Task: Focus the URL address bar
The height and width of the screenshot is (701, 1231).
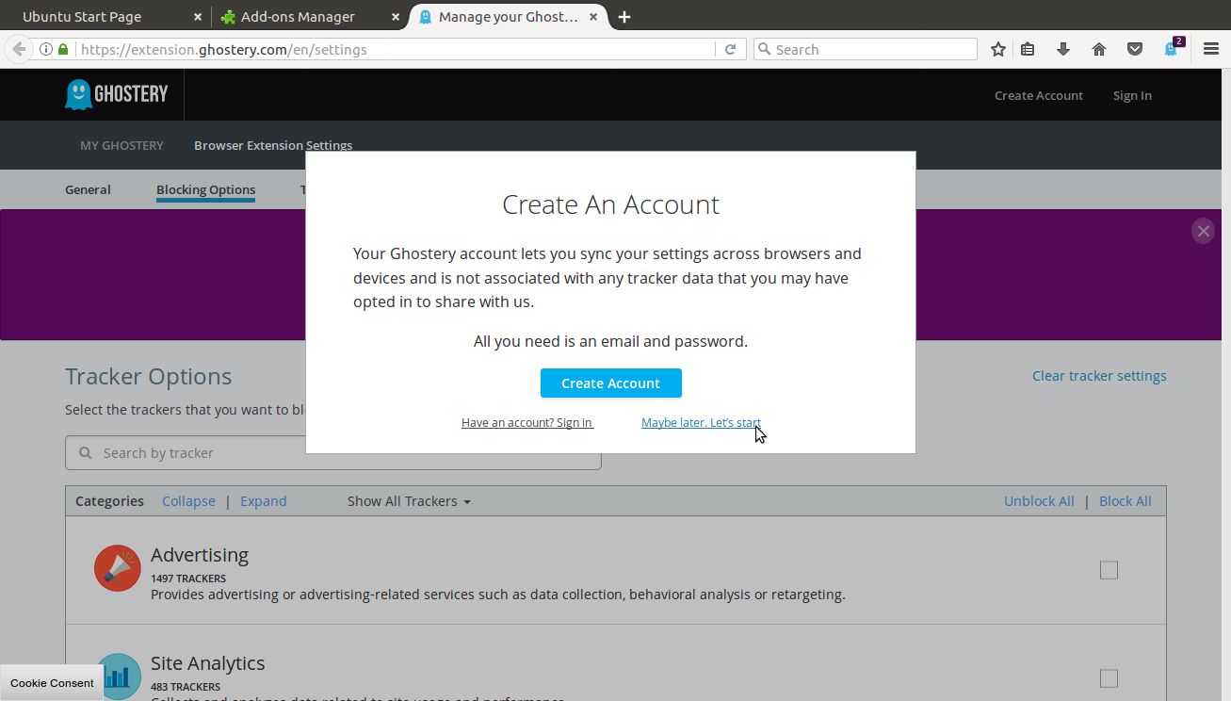Action: click(x=396, y=49)
